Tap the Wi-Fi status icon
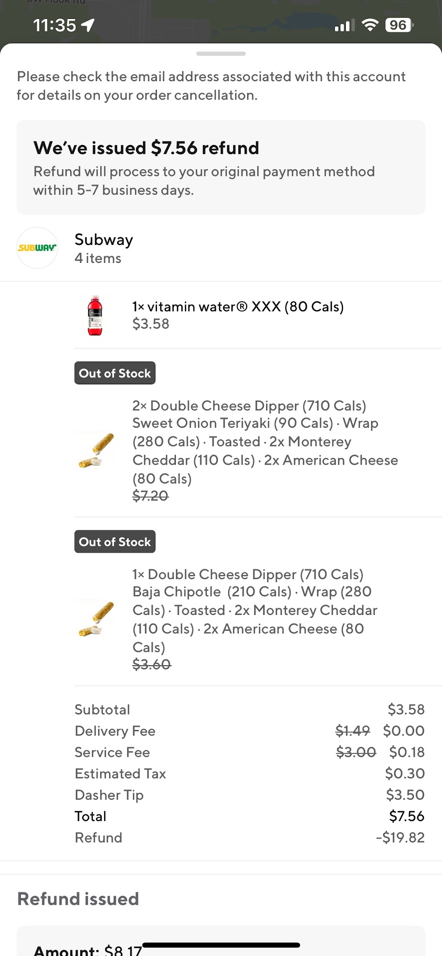Image resolution: width=442 pixels, height=956 pixels. [x=370, y=25]
